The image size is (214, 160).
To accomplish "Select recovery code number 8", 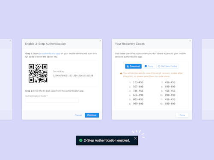I will pos(170,87).
